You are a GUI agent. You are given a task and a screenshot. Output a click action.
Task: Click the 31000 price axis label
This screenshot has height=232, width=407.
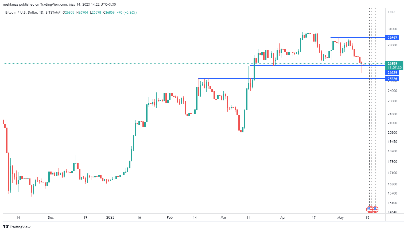point(392,29)
